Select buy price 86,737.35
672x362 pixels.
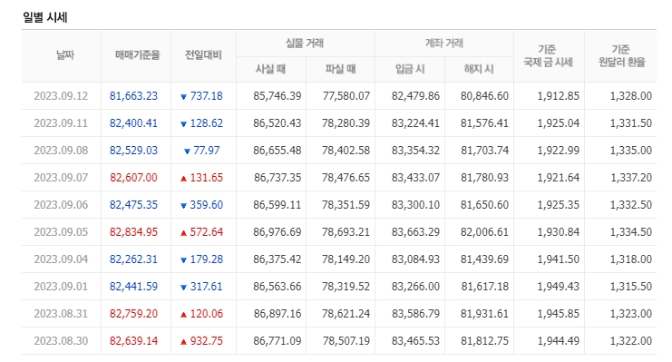click(278, 178)
